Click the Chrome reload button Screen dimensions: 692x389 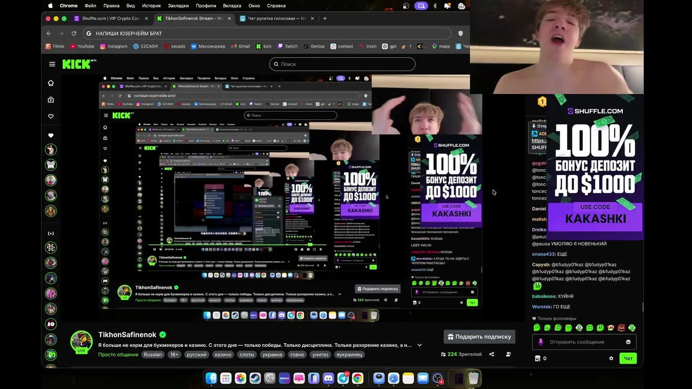[74, 33]
